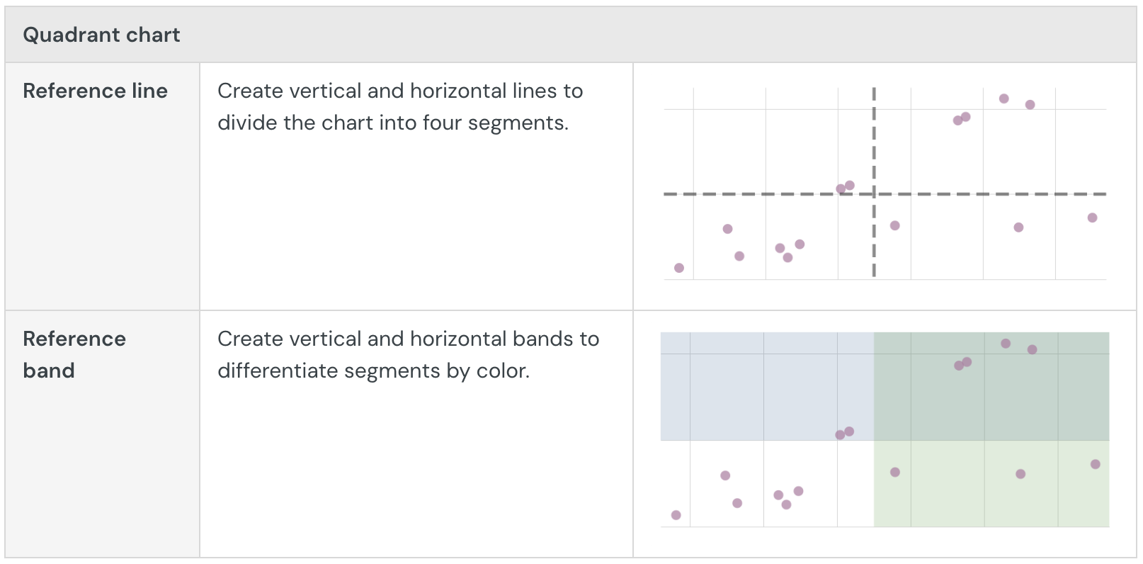Click the reference band description text

pyautogui.click(x=408, y=354)
